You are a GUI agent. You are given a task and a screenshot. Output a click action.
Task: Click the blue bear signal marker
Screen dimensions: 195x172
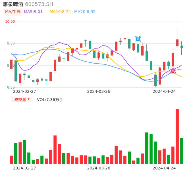pos(138,39)
